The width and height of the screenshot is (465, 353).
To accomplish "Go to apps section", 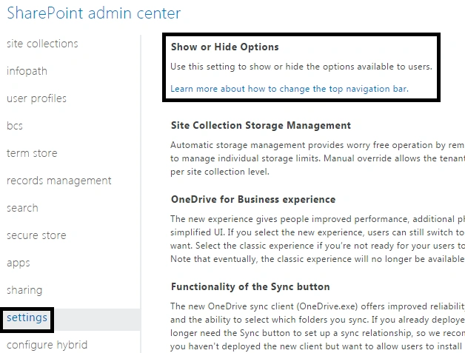I will [x=19, y=263].
